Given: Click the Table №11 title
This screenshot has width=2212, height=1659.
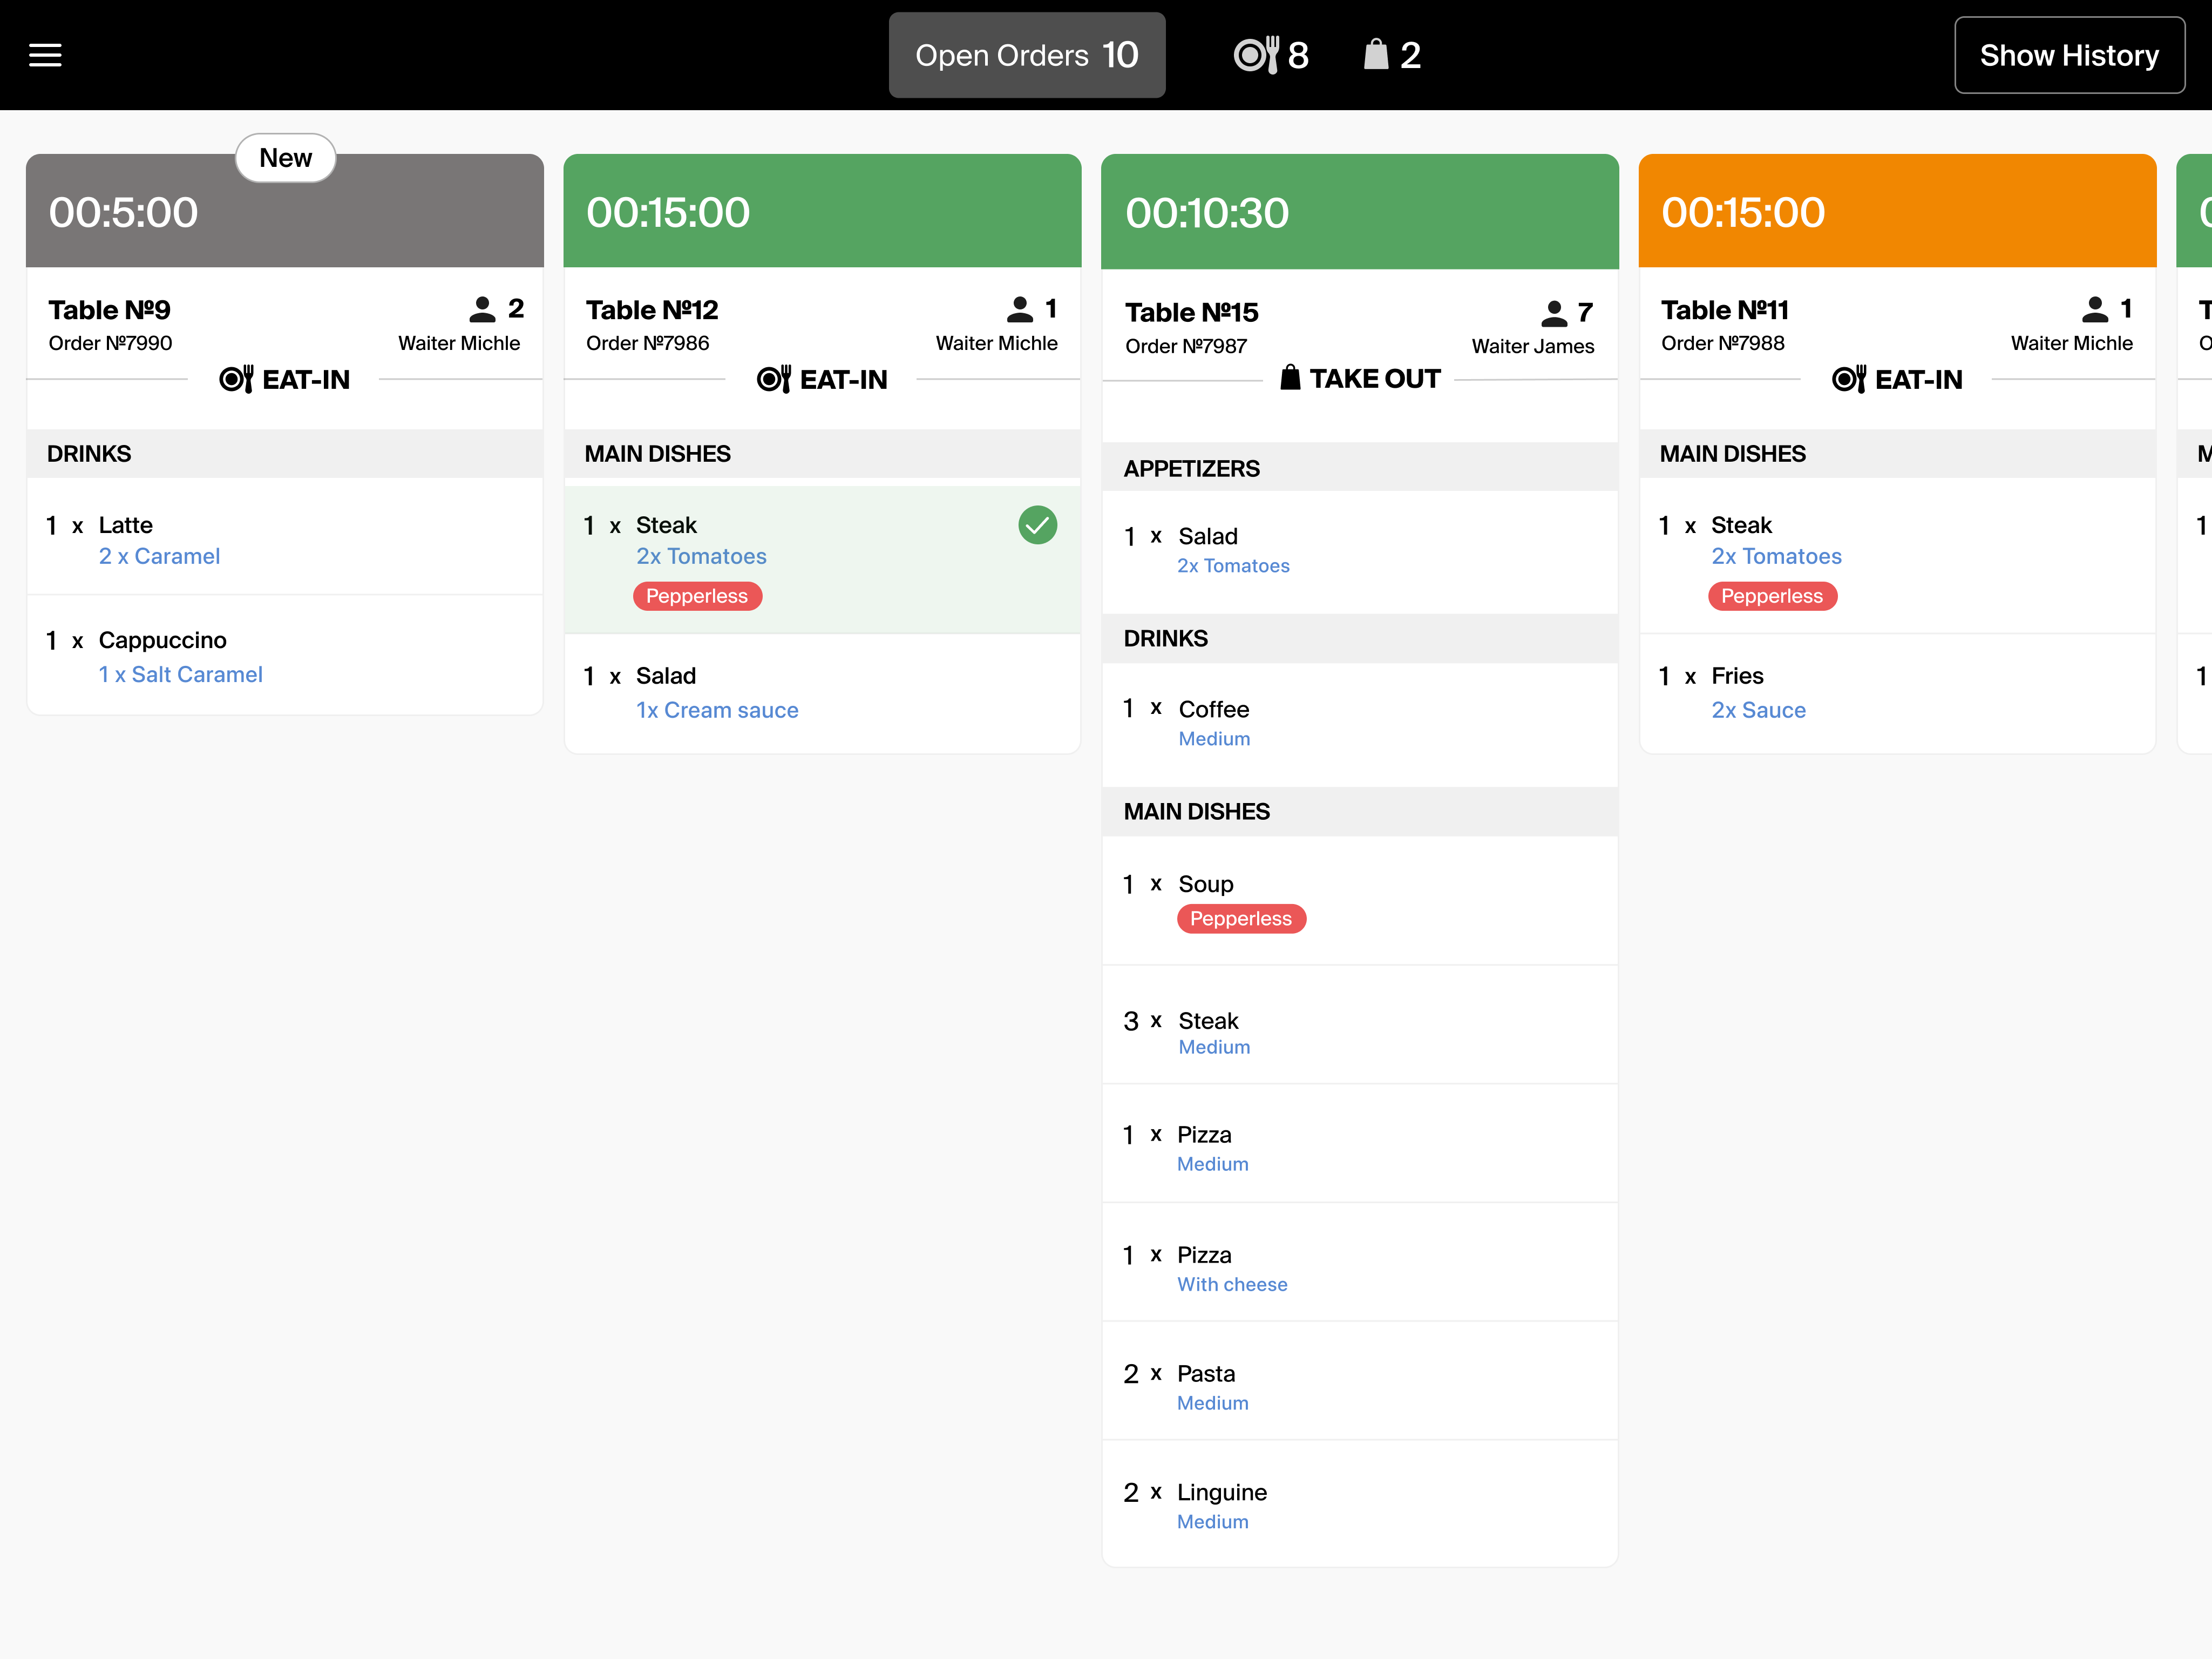Looking at the screenshot, I should [1725, 309].
